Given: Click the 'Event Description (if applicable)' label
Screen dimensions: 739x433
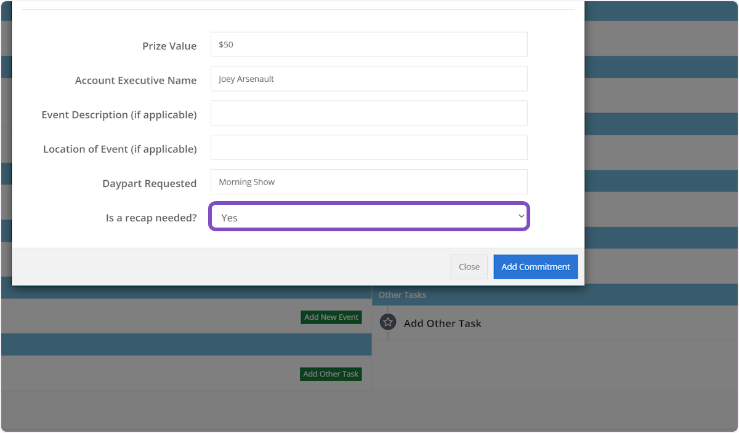Looking at the screenshot, I should point(119,115).
